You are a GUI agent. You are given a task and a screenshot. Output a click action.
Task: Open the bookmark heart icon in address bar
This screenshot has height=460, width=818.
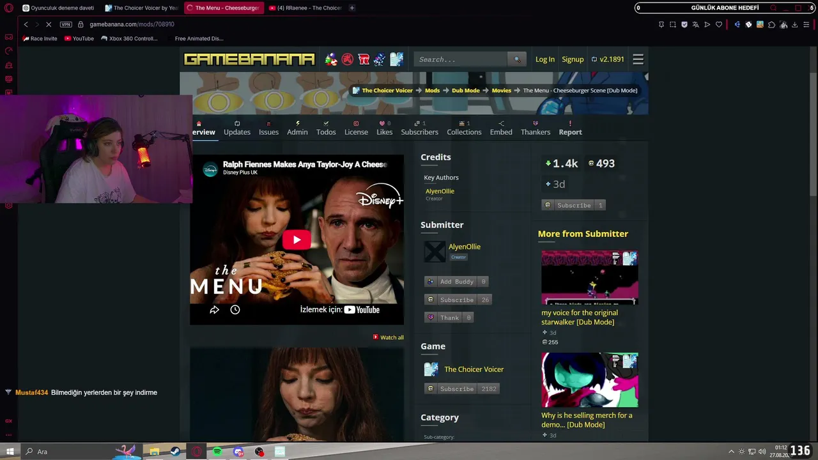pyautogui.click(x=719, y=24)
